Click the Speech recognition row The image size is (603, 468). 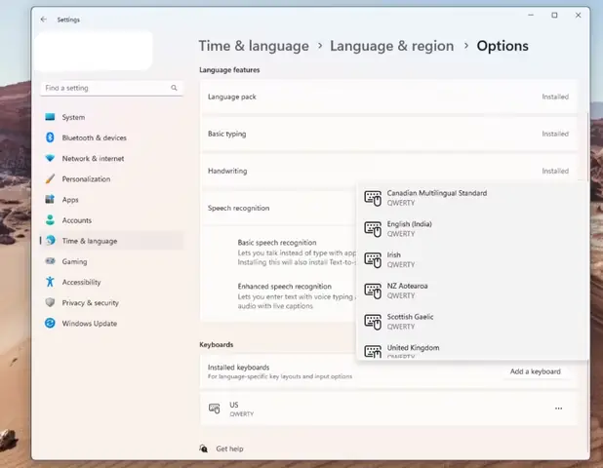[278, 208]
